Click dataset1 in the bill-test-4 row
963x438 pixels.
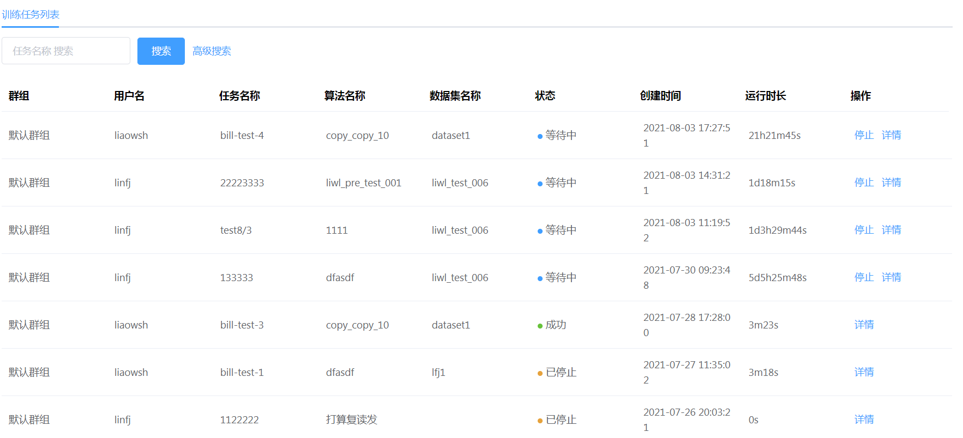pyautogui.click(x=450, y=135)
